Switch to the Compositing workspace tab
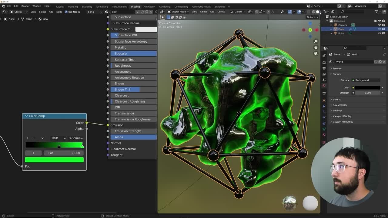The width and height of the screenshot is (388, 218). point(181,6)
